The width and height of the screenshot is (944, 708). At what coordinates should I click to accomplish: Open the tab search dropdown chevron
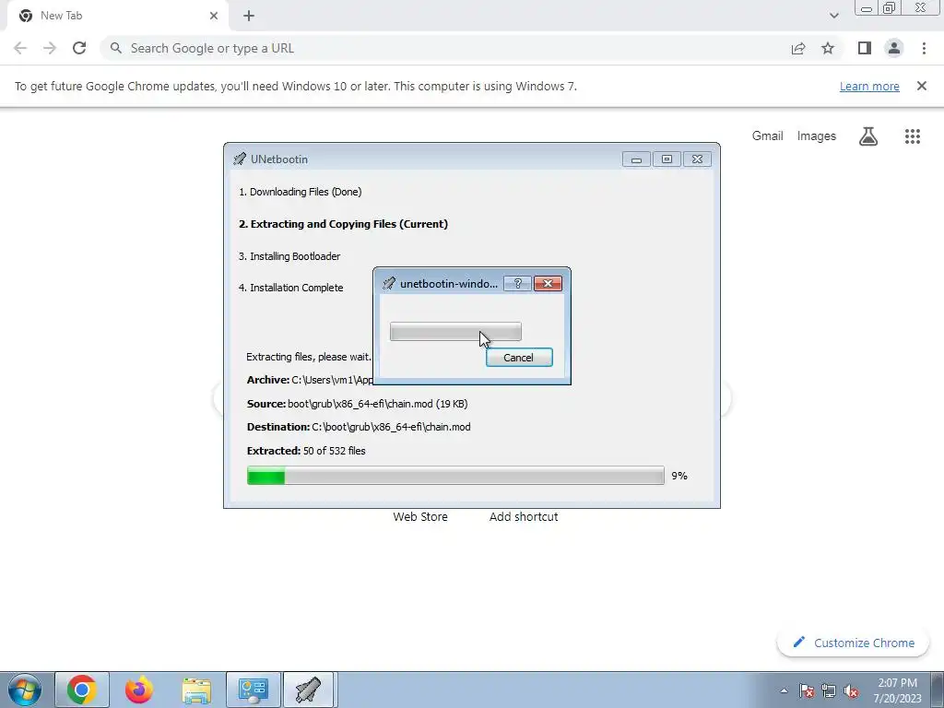coord(833,16)
